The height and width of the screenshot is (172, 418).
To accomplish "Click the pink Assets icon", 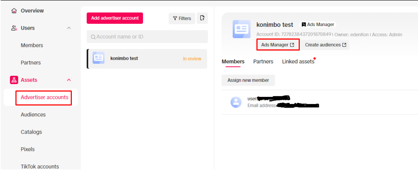I will coord(14,80).
